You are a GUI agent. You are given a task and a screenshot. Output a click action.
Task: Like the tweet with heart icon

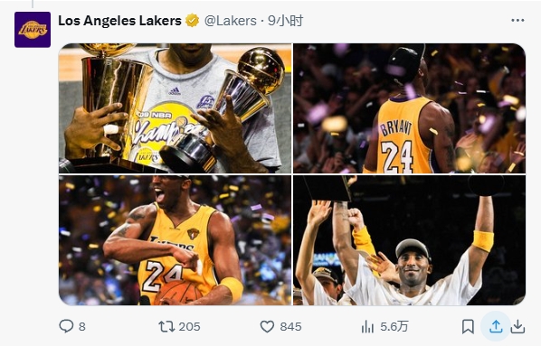(267, 326)
